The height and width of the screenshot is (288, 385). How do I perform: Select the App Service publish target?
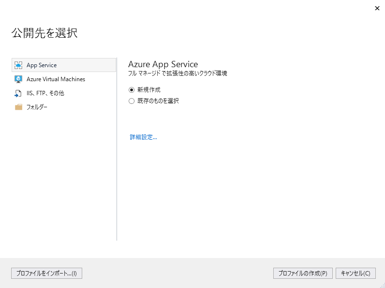42,65
